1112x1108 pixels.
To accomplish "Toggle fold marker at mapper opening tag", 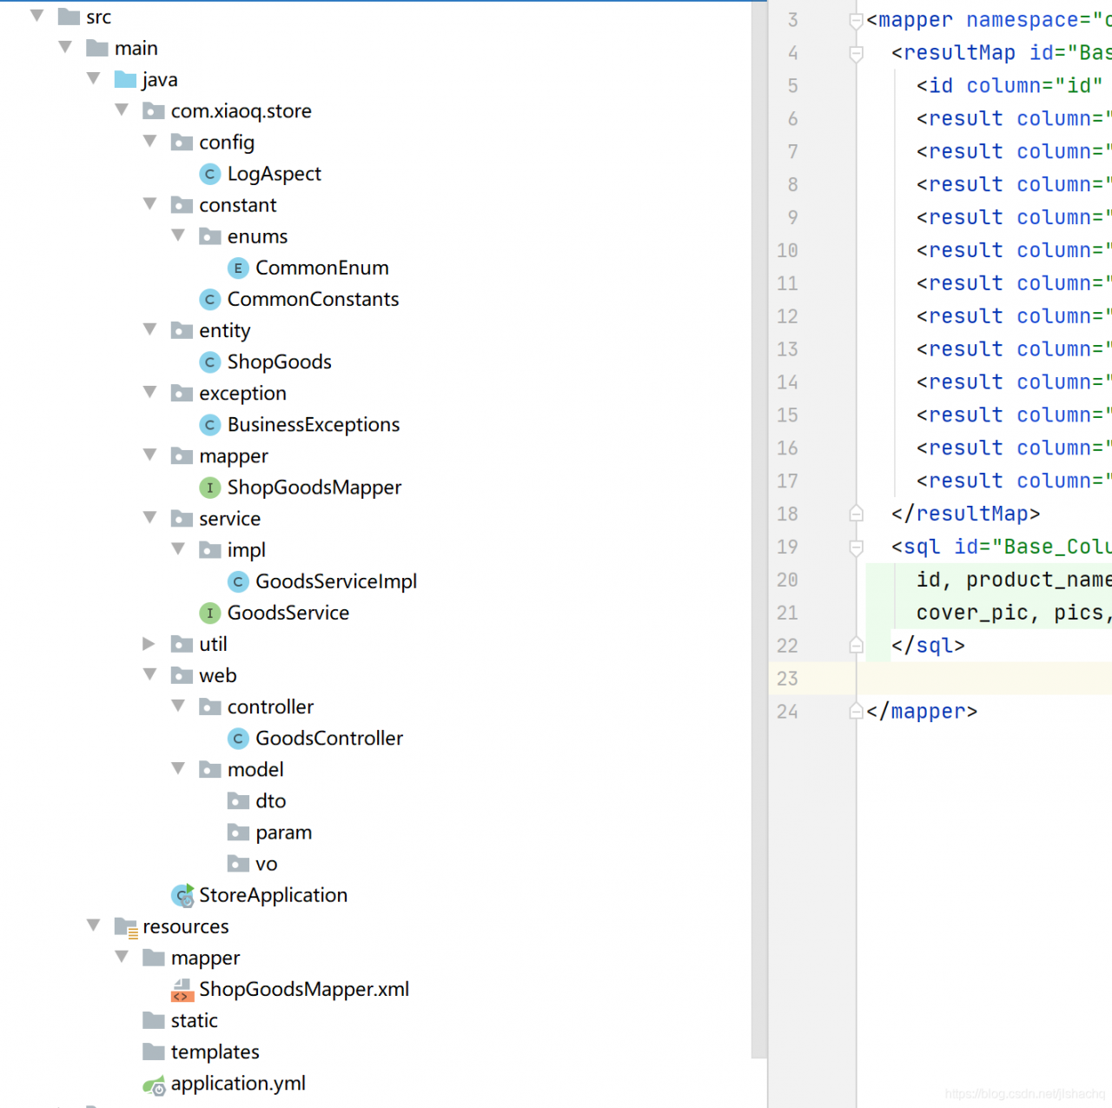I will click(856, 21).
